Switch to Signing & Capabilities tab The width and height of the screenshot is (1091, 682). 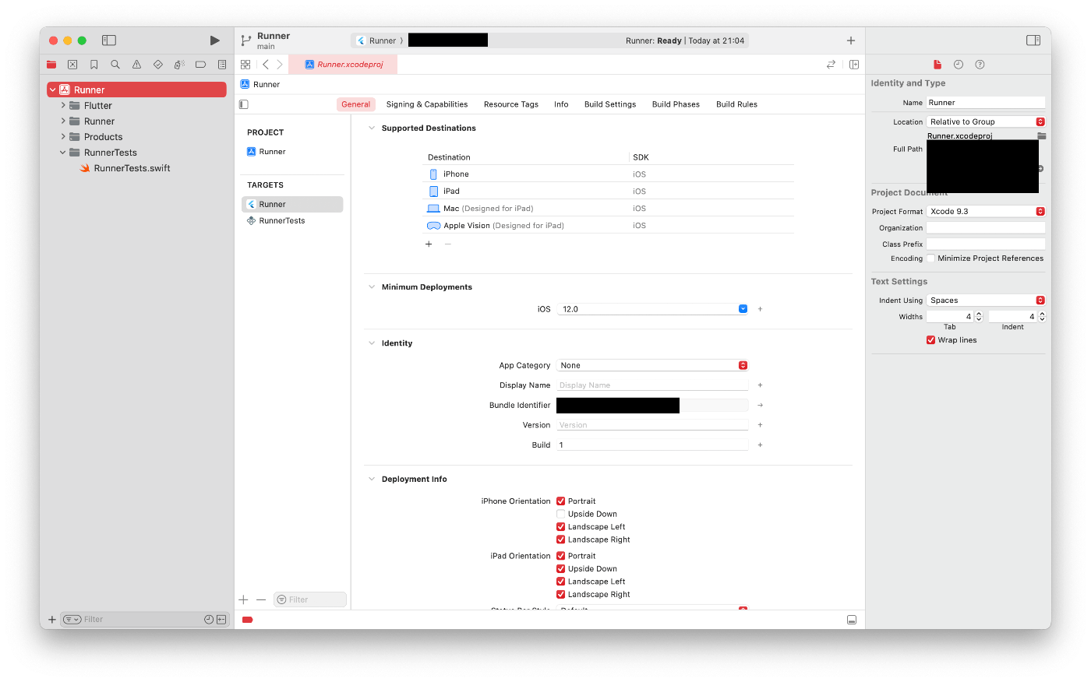[427, 104]
